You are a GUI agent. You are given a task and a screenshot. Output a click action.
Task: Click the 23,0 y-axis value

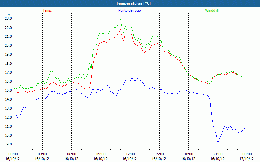click(8, 18)
